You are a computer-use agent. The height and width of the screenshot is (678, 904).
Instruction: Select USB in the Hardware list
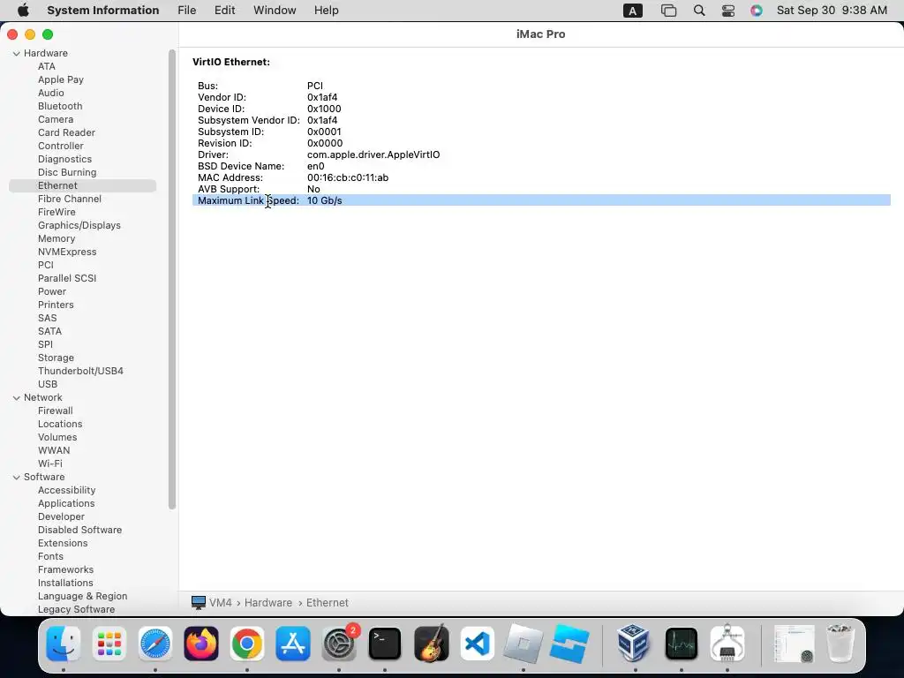tap(48, 384)
